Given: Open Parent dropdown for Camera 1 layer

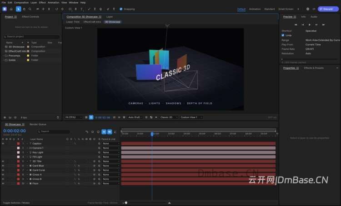Looking at the screenshot, I should coord(110,148).
